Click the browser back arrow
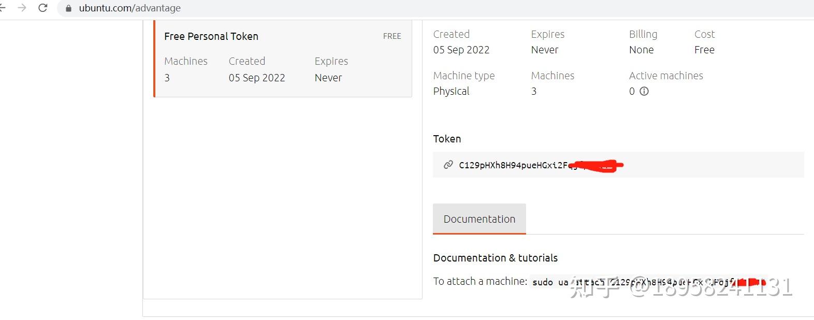The width and height of the screenshot is (814, 320). pos(3,8)
